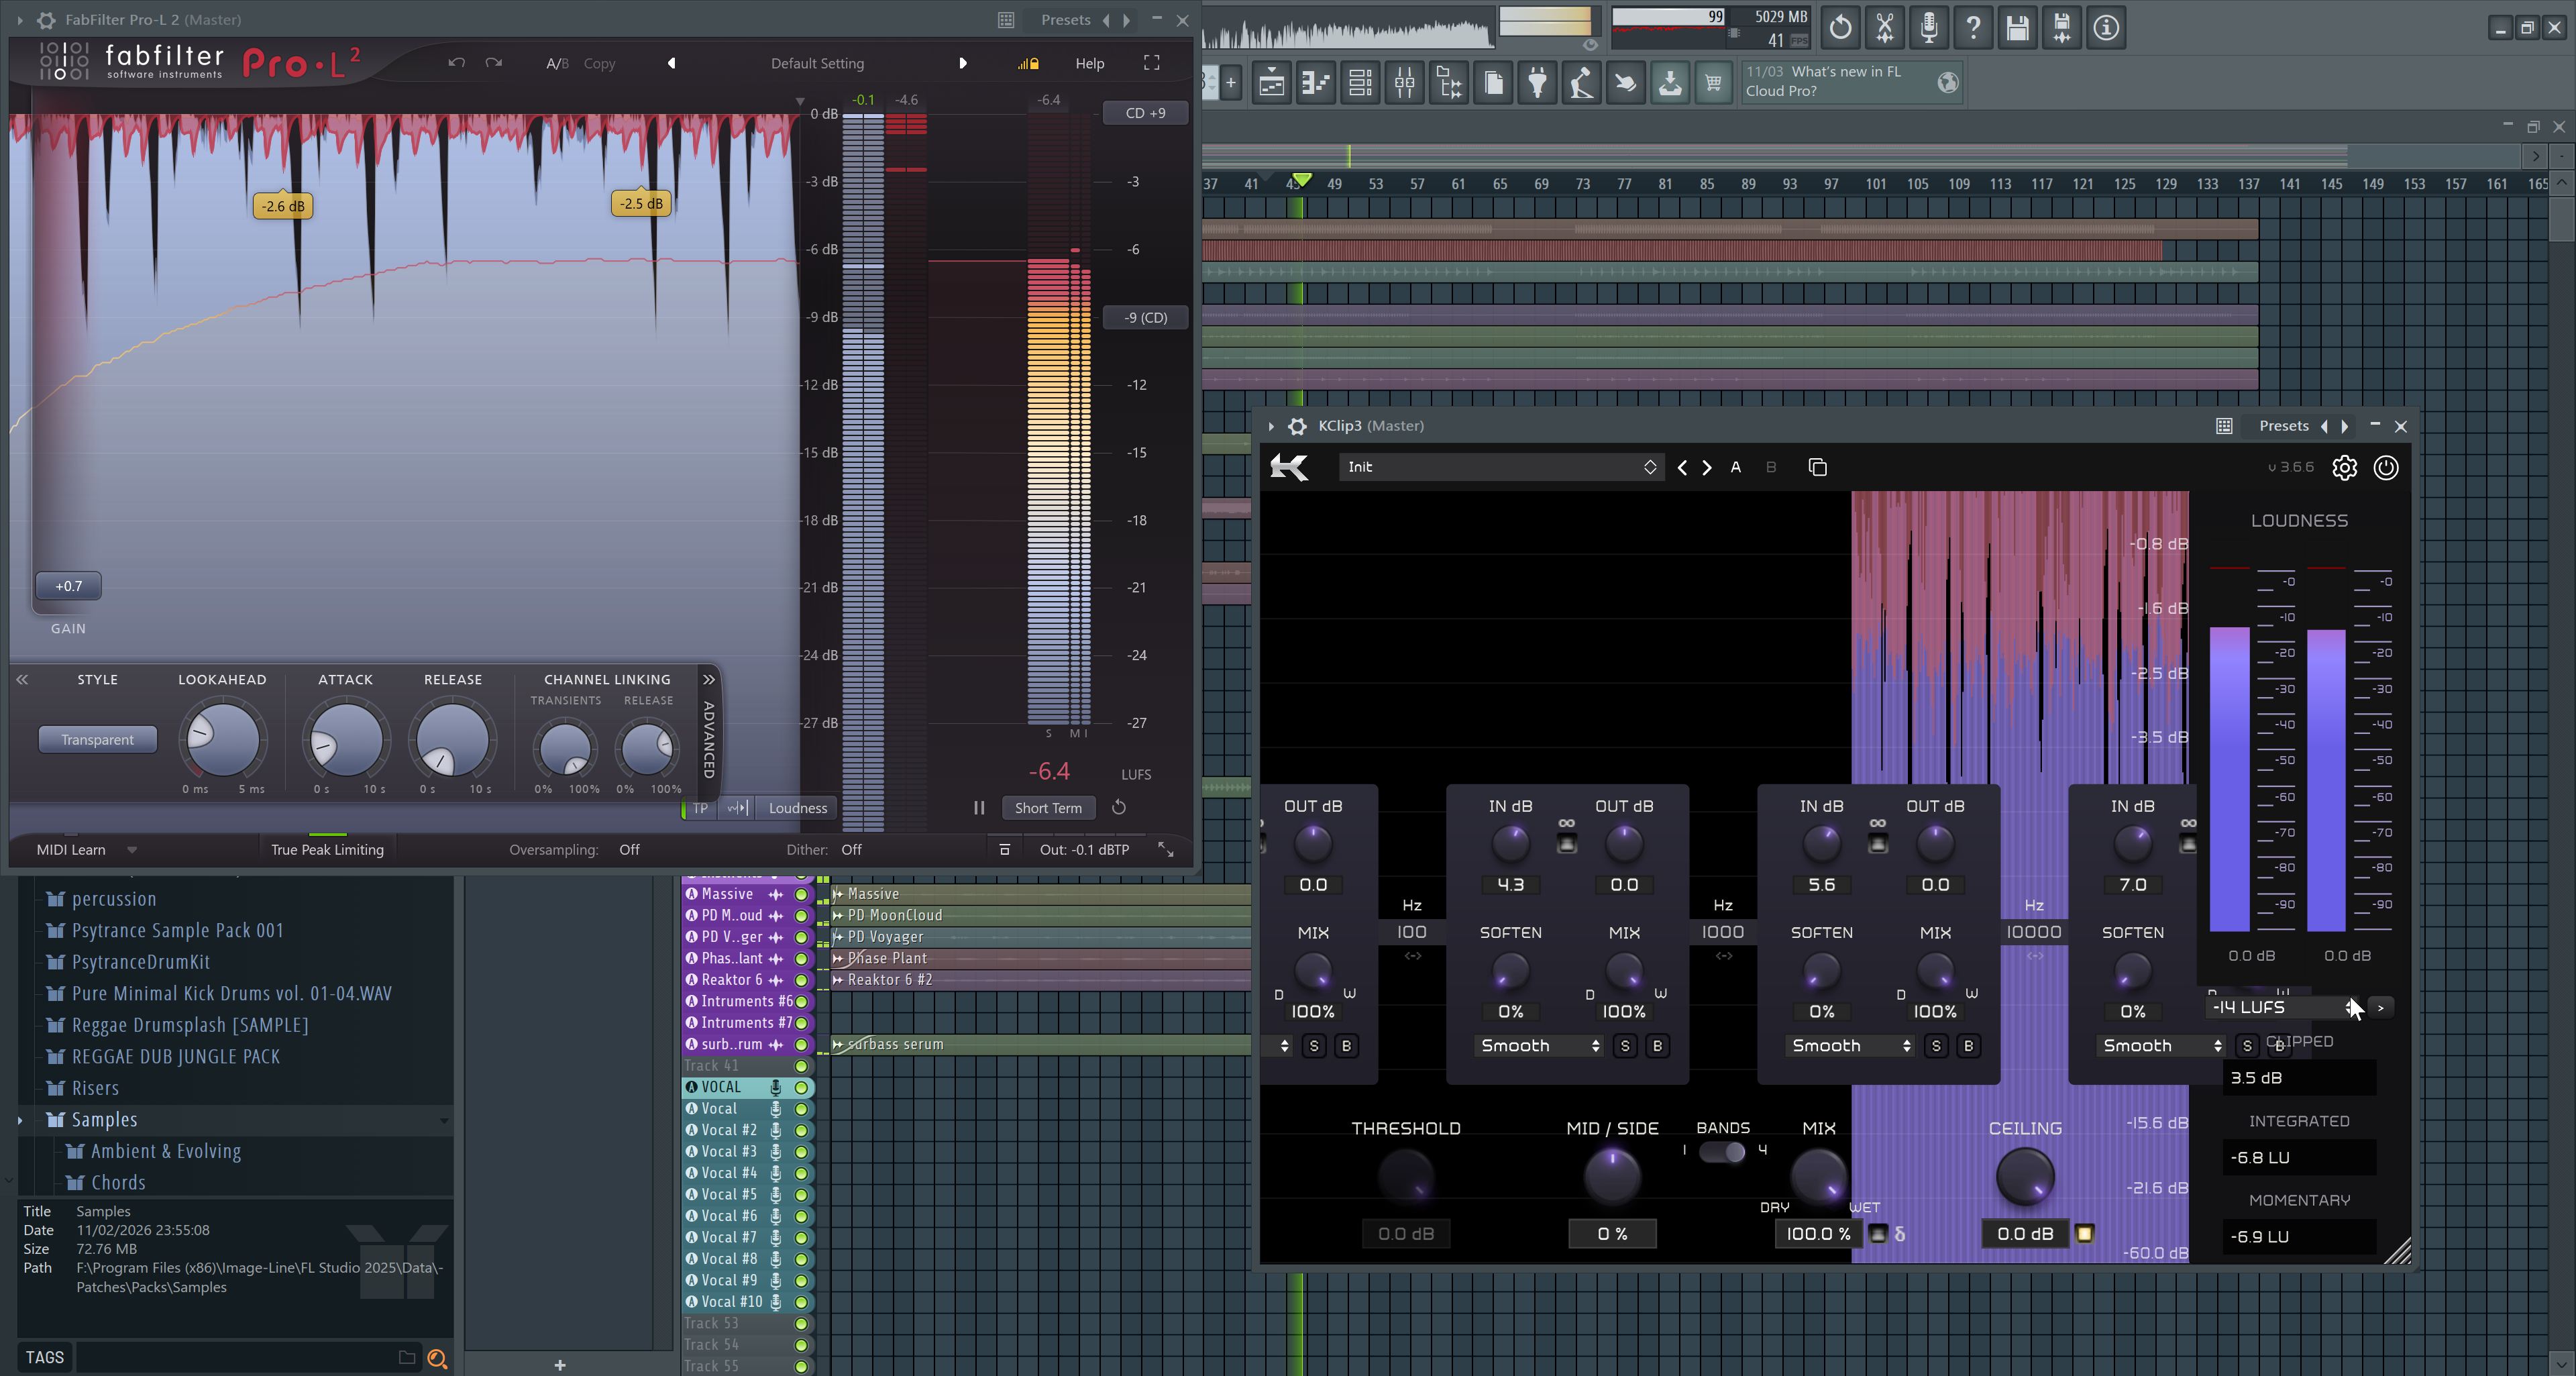The width and height of the screenshot is (2576, 1376).
Task: Toggle the KClip3 bypass power button
Action: click(2386, 467)
